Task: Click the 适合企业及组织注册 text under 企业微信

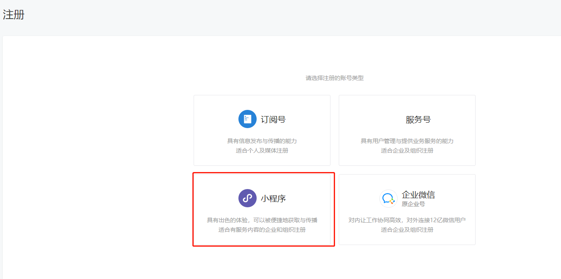Action: [407, 230]
